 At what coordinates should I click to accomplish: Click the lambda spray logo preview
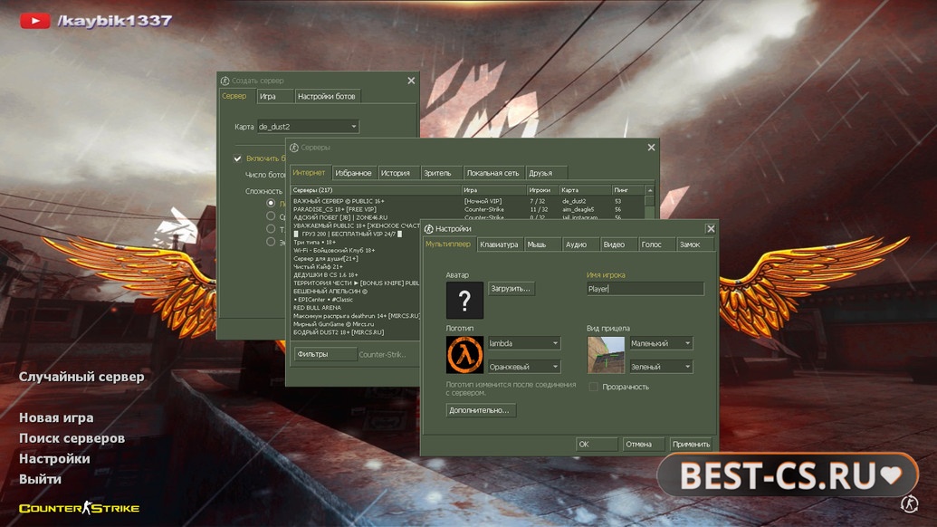(464, 354)
